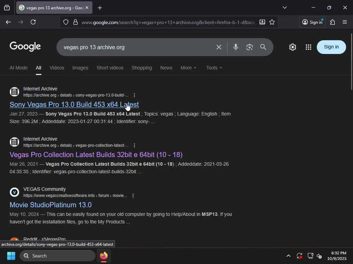Click the page vertical scrollbar
Screen dimensions: 353x264
pyautogui.click(x=351, y=62)
